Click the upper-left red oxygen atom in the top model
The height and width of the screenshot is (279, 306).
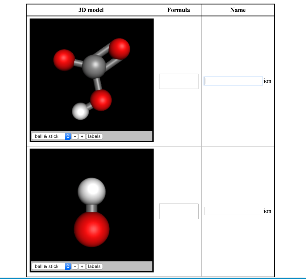point(63,60)
